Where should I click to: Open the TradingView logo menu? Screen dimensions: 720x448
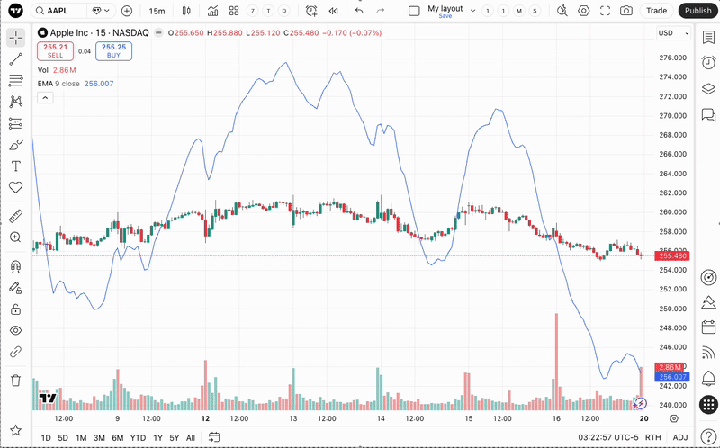click(x=15, y=11)
